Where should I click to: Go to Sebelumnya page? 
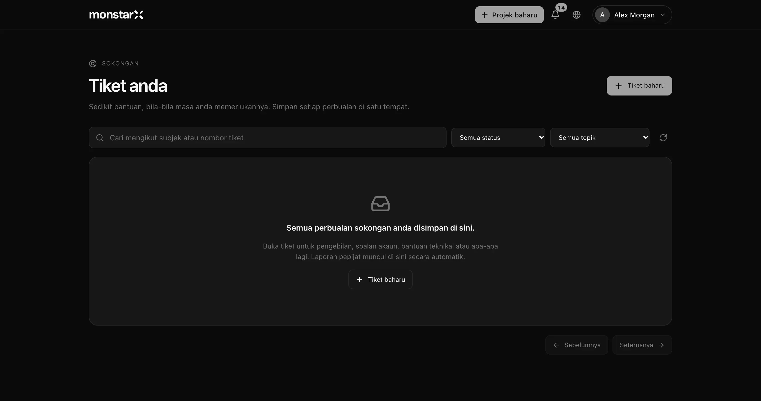(577, 345)
